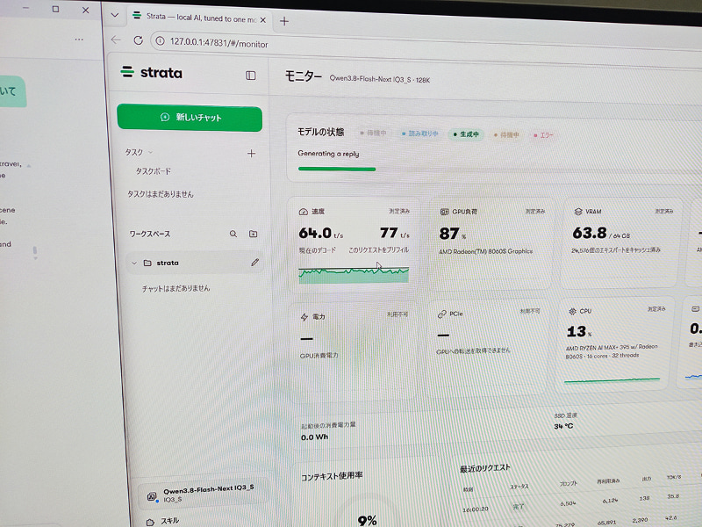Open the browser tab list chevron
Screen dimensions: 702x527
[x=115, y=15]
